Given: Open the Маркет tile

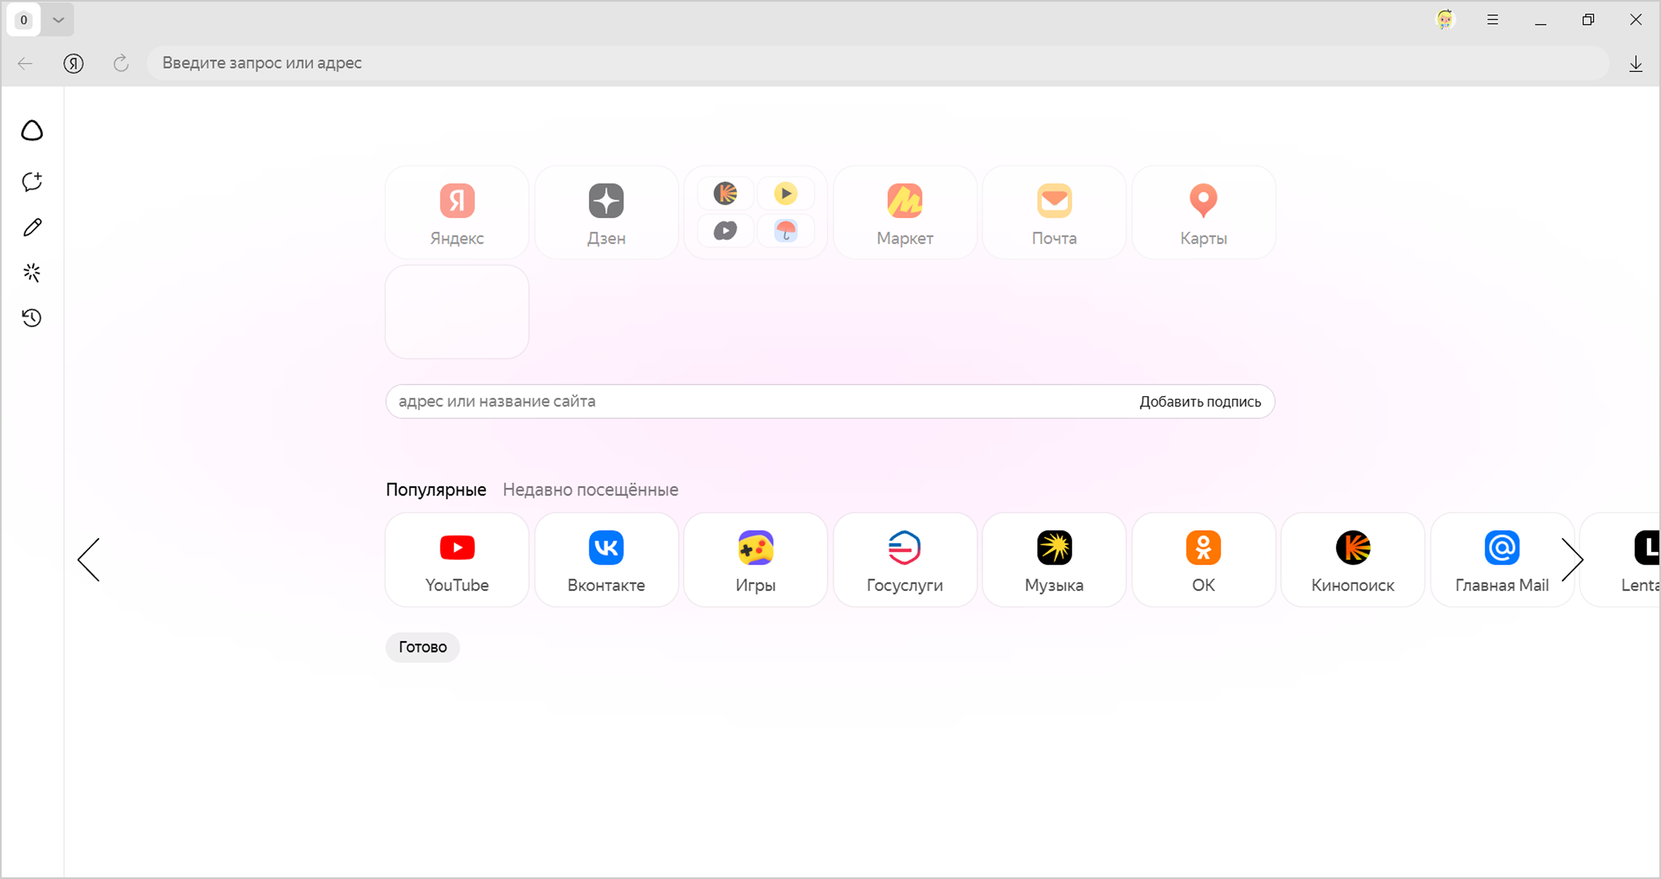Looking at the screenshot, I should 905,213.
